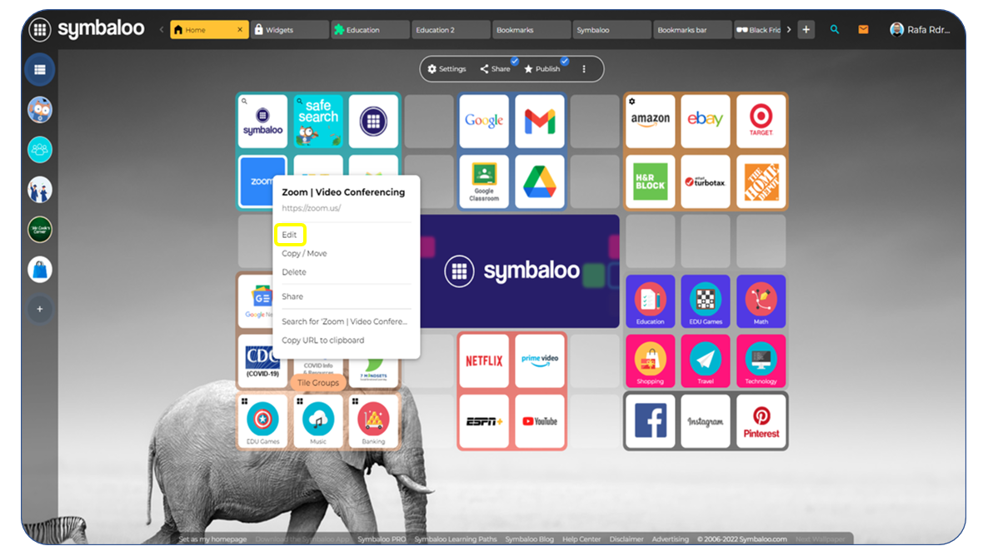Click the webmix list icon in sidebar
The height and width of the screenshot is (556, 983).
point(39,70)
